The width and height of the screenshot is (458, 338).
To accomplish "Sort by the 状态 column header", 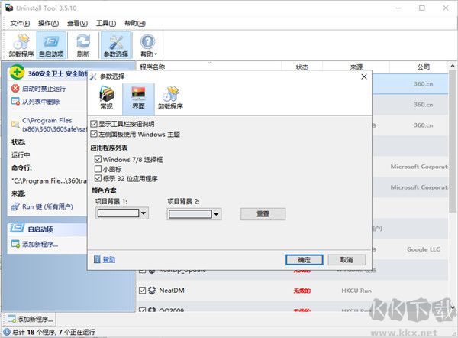I will click(302, 67).
